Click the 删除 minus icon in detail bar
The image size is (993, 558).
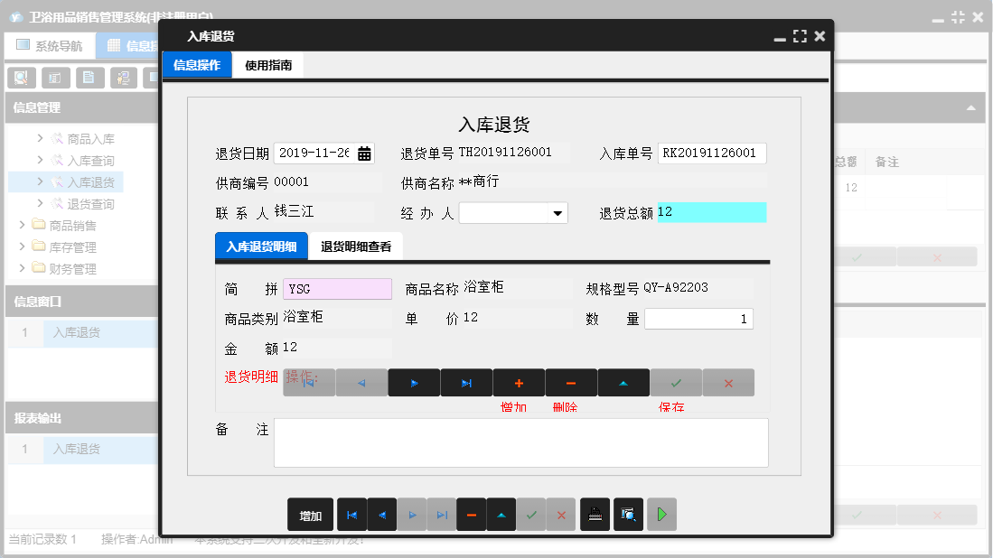click(571, 382)
